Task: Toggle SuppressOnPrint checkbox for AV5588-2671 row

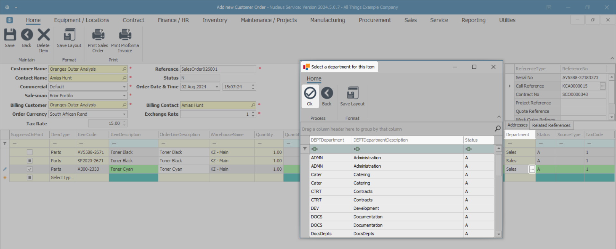Action: tap(30, 152)
